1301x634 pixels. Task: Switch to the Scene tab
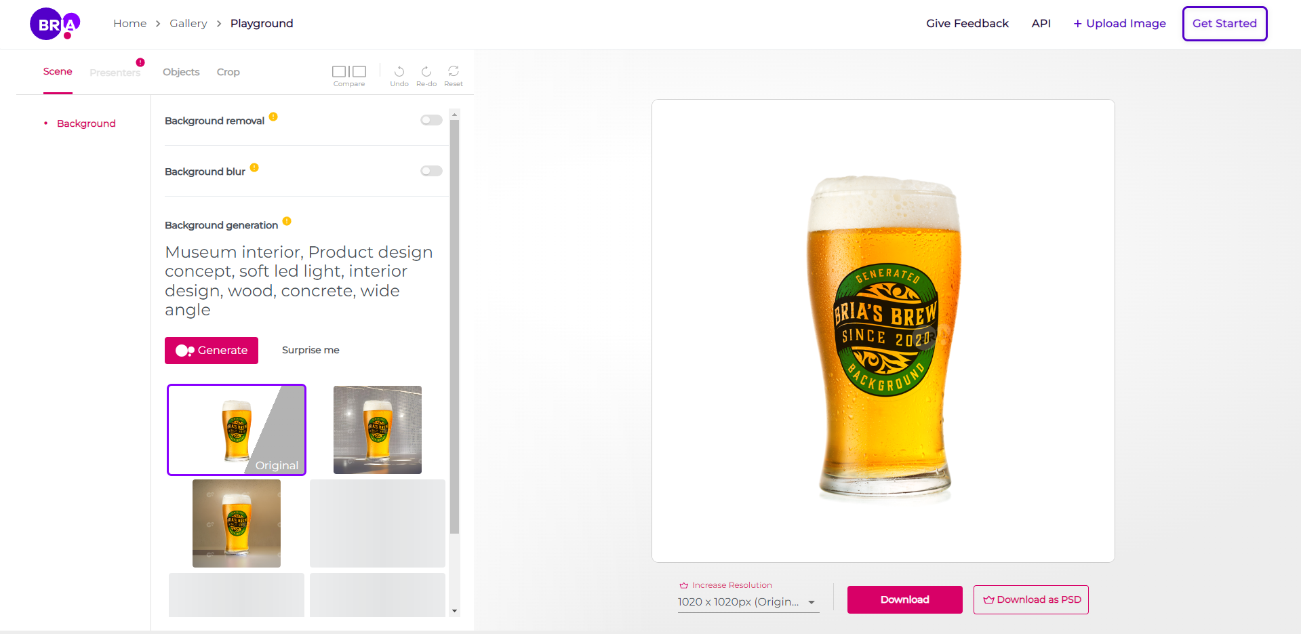pos(58,72)
